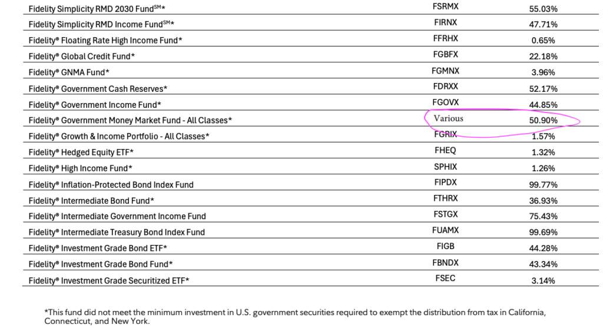Screen dimensions: 603x328
Task: Click the FSRMX ticker symbol
Action: 445,8
